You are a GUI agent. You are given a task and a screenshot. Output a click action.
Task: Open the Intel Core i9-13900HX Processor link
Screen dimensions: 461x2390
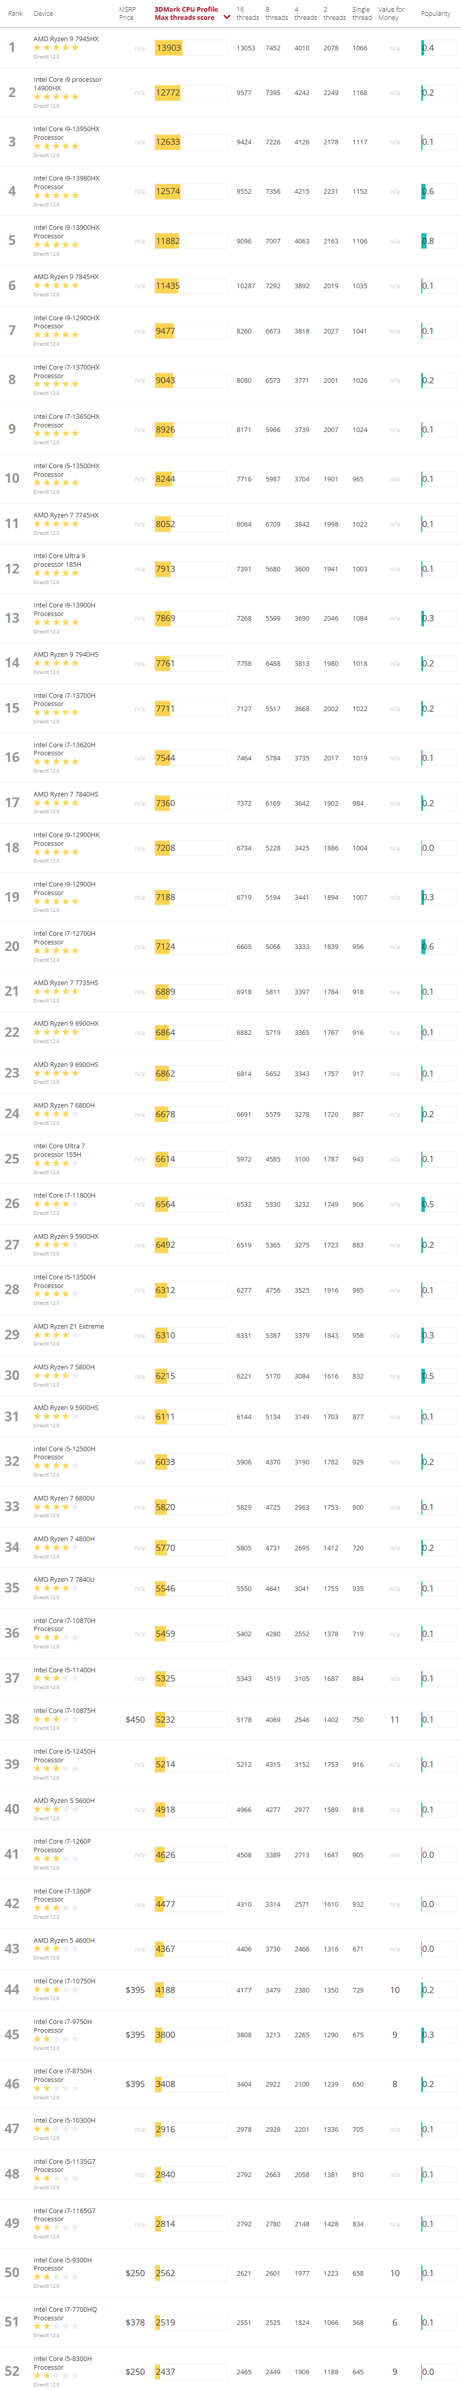66,231
